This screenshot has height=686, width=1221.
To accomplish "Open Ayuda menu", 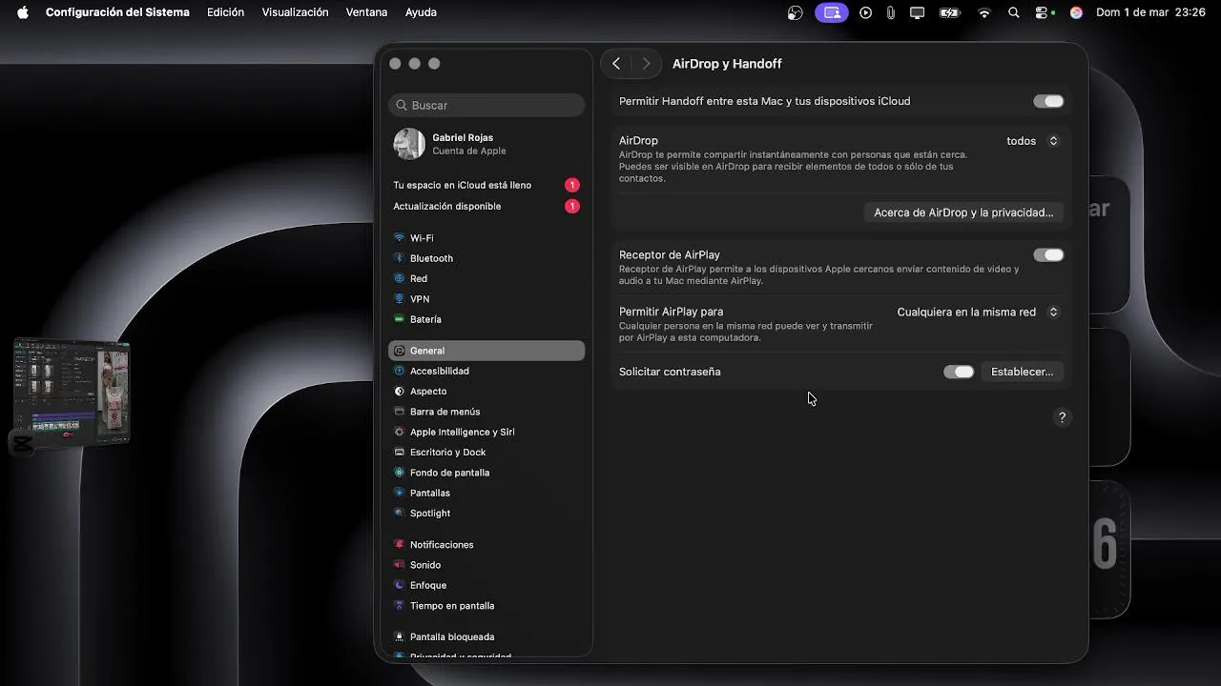I will tap(421, 12).
